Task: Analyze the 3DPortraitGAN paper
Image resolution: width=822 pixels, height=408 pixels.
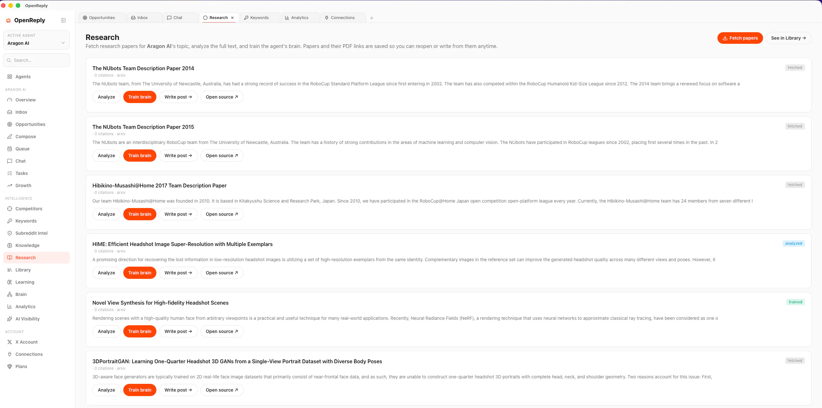Action: coord(107,390)
